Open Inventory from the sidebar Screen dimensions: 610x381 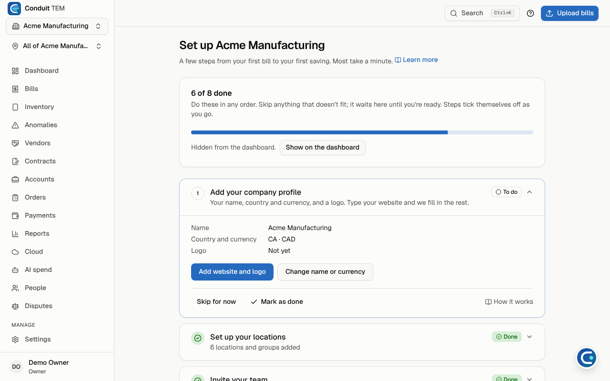tap(57, 107)
